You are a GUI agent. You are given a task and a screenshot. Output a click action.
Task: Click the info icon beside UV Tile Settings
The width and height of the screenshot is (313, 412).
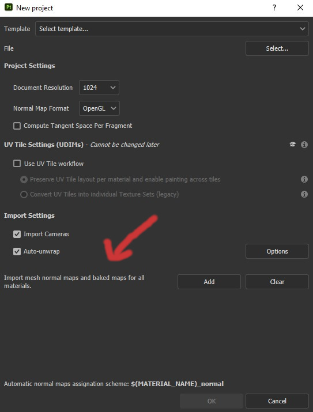click(x=304, y=145)
